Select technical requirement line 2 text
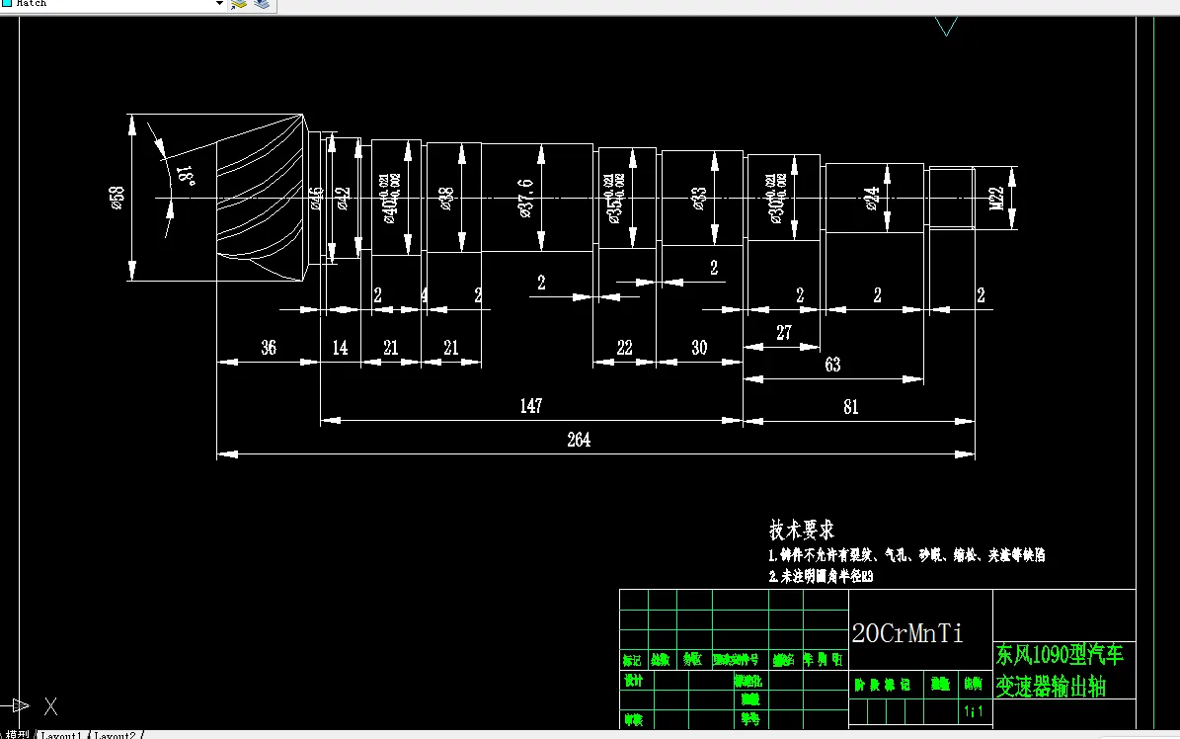The height and width of the screenshot is (739, 1180). coord(821,576)
